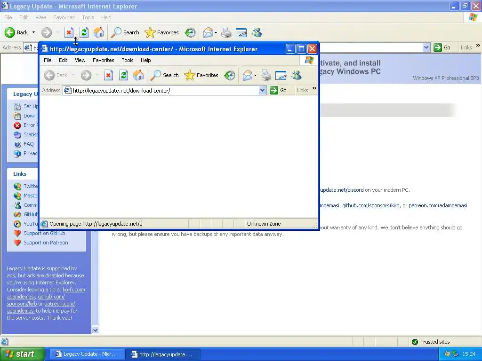Open Start menu

pos(23,354)
